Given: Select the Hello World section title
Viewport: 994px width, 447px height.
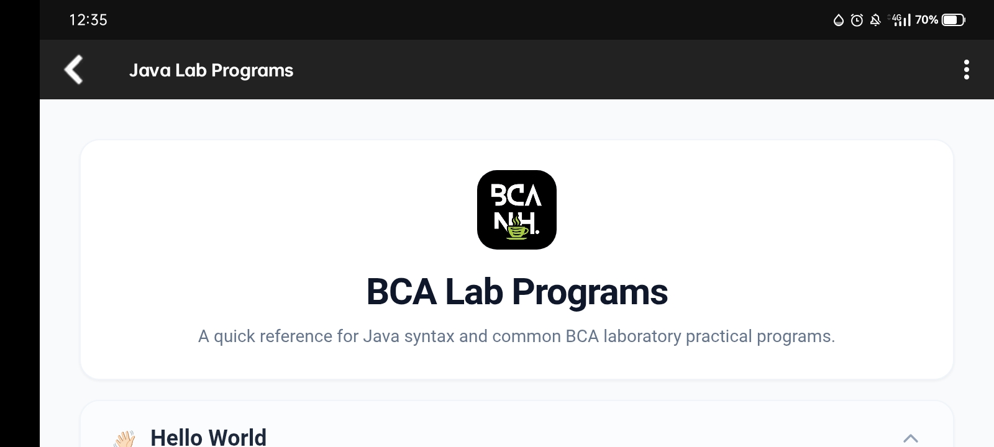Looking at the screenshot, I should click(208, 438).
